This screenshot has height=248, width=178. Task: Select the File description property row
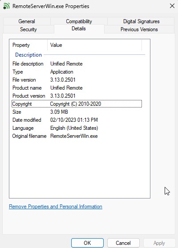pyautogui.click(x=77, y=64)
